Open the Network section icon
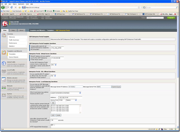The image size is (180, 132). click(4, 87)
